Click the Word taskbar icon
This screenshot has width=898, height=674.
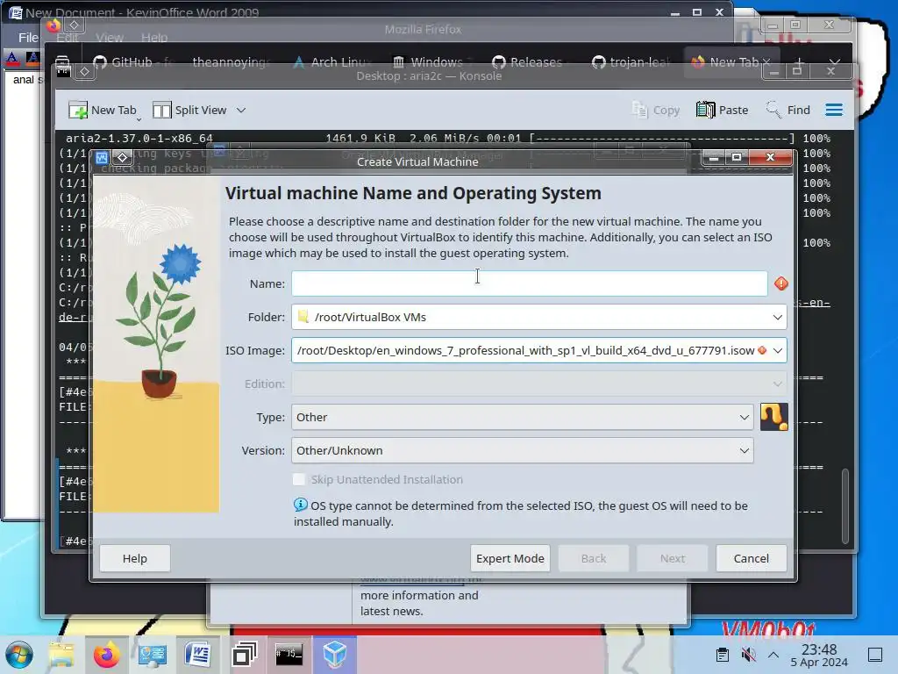pos(197,655)
